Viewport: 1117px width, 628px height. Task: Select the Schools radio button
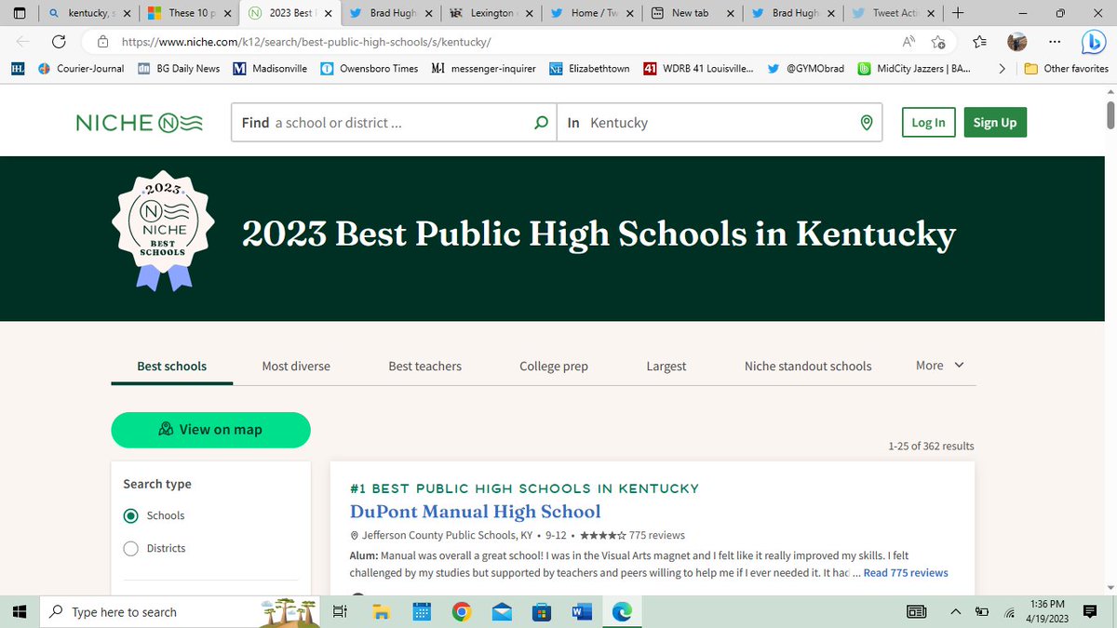[x=130, y=515]
